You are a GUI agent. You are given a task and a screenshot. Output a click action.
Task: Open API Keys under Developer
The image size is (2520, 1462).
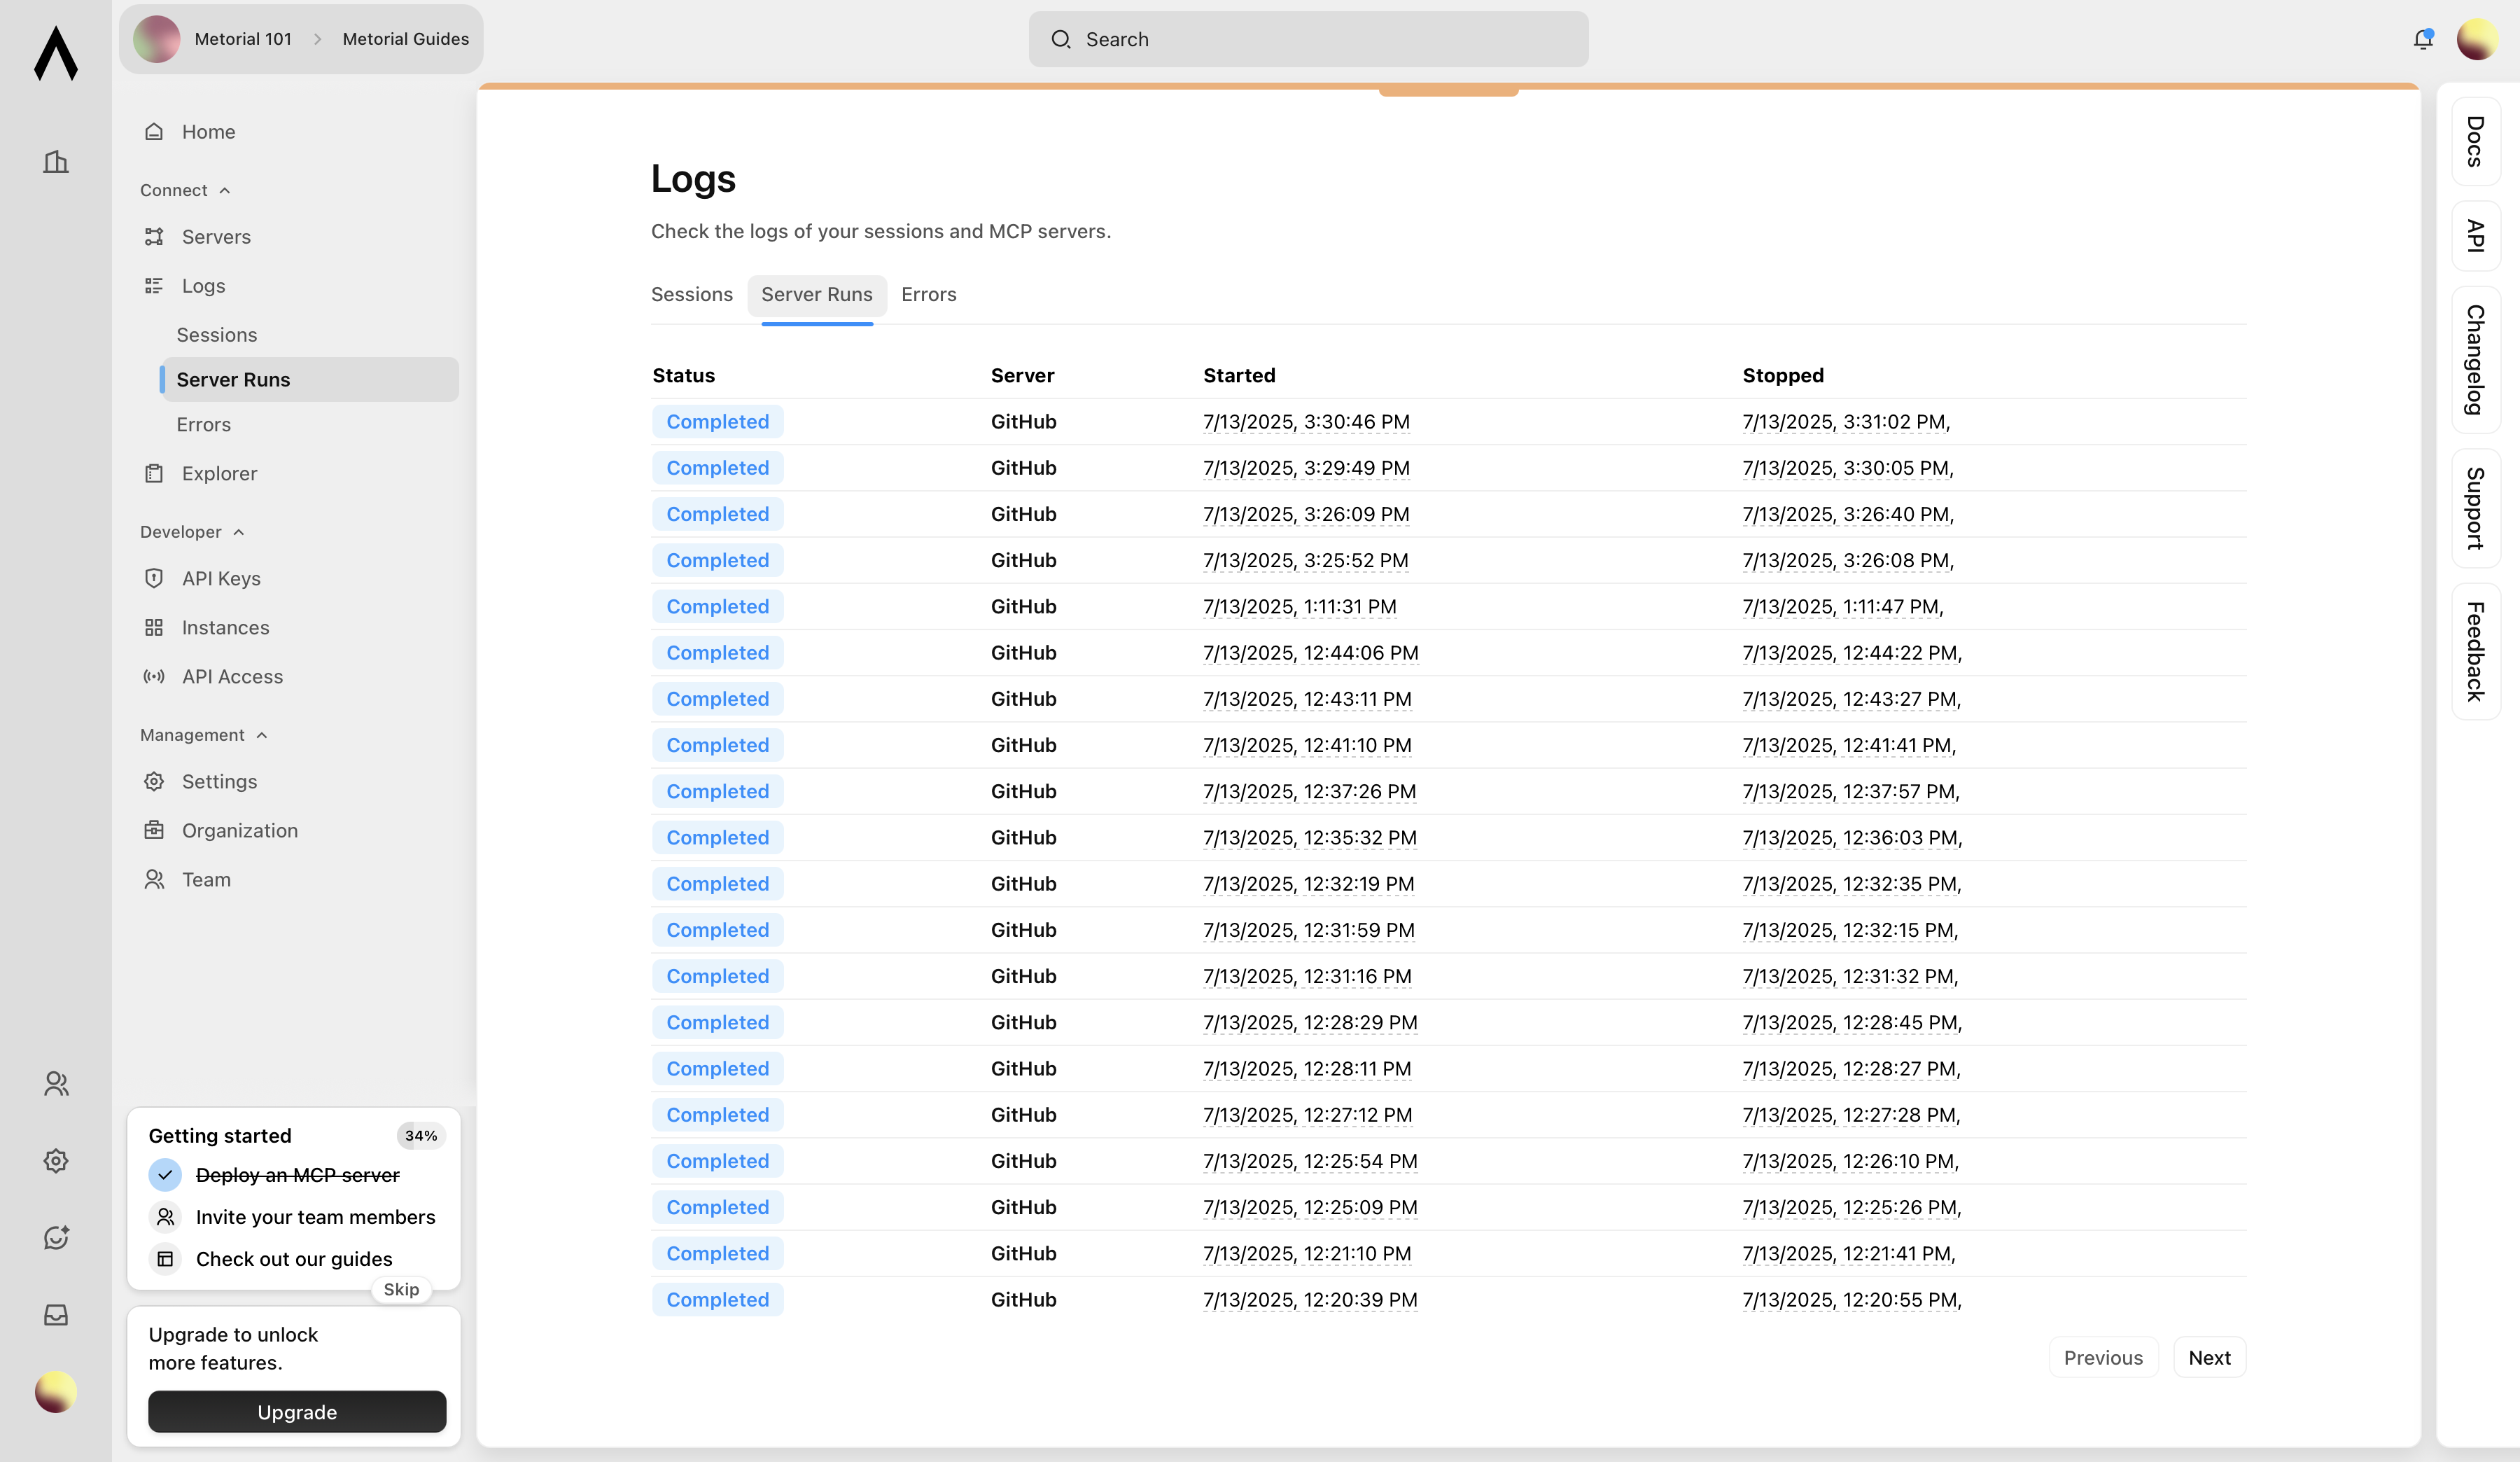coord(221,578)
